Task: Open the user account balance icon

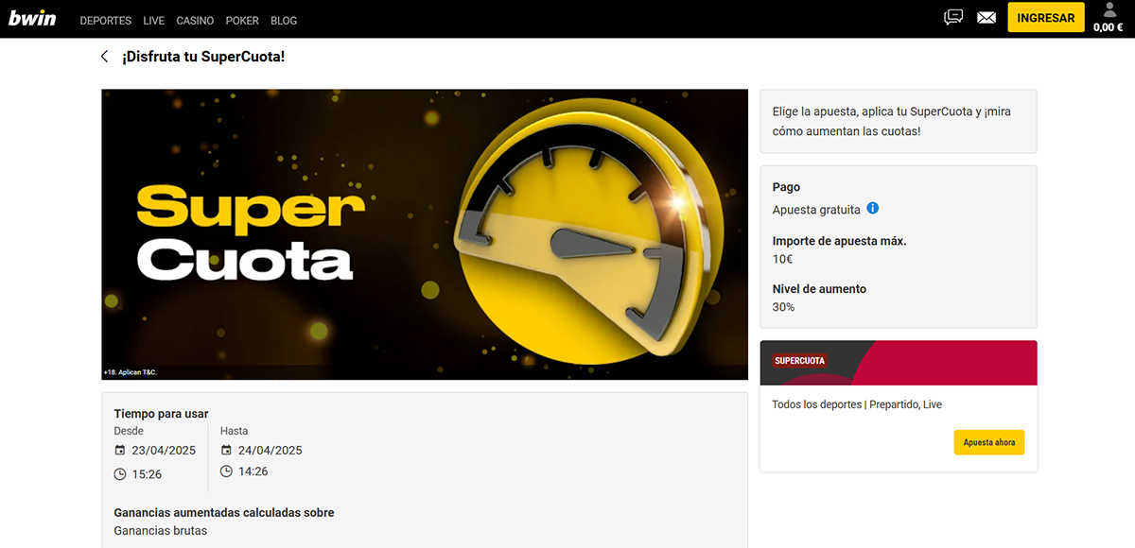Action: pyautogui.click(x=1110, y=10)
